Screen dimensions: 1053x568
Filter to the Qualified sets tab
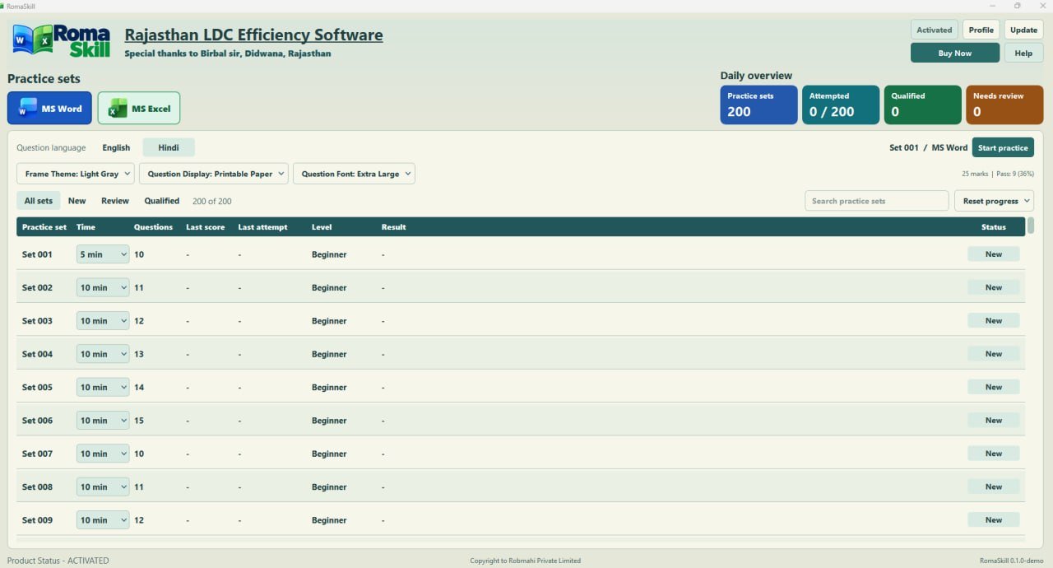tap(162, 201)
